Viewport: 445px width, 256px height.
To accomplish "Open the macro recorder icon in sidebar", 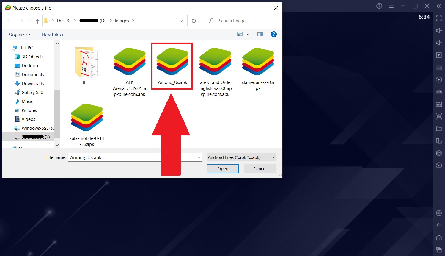I will [439, 92].
